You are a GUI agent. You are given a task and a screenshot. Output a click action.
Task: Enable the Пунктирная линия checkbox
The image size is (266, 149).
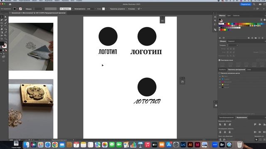pos(219,60)
